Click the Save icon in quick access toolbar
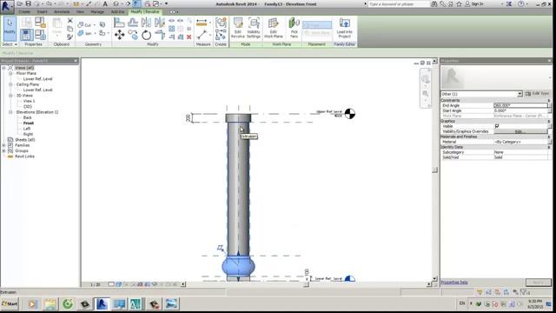556x313 pixels. (29, 3)
